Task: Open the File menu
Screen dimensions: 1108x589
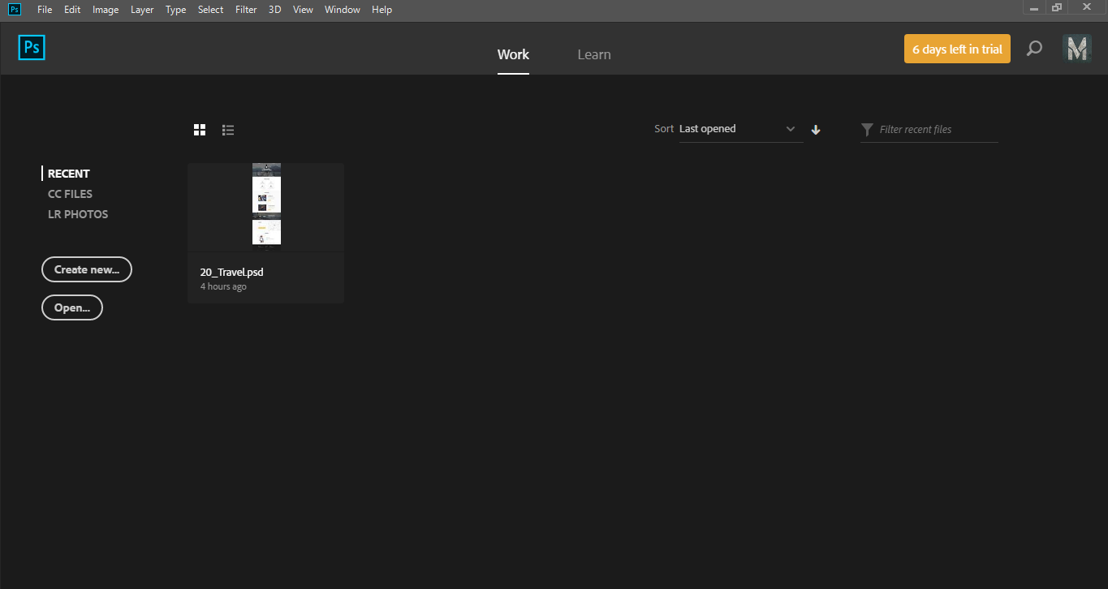Action: [x=45, y=9]
